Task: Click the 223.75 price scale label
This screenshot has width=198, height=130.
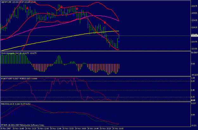Action: coord(194,42)
